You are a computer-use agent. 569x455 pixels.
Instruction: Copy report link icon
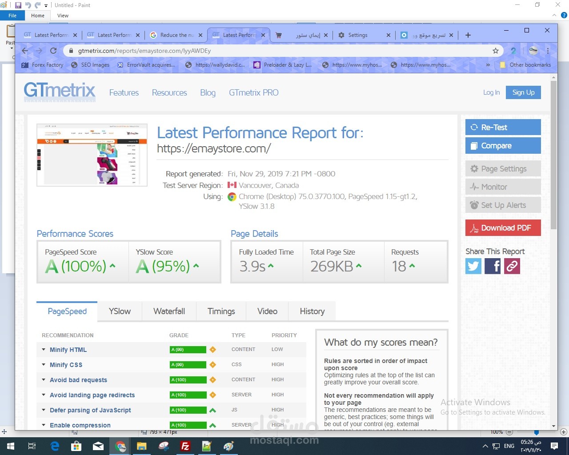512,266
